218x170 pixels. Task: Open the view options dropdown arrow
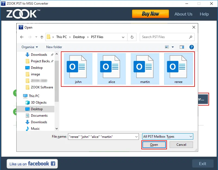173,47
